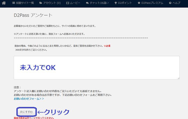Open ヘルプ menu item

[x=175, y=3]
